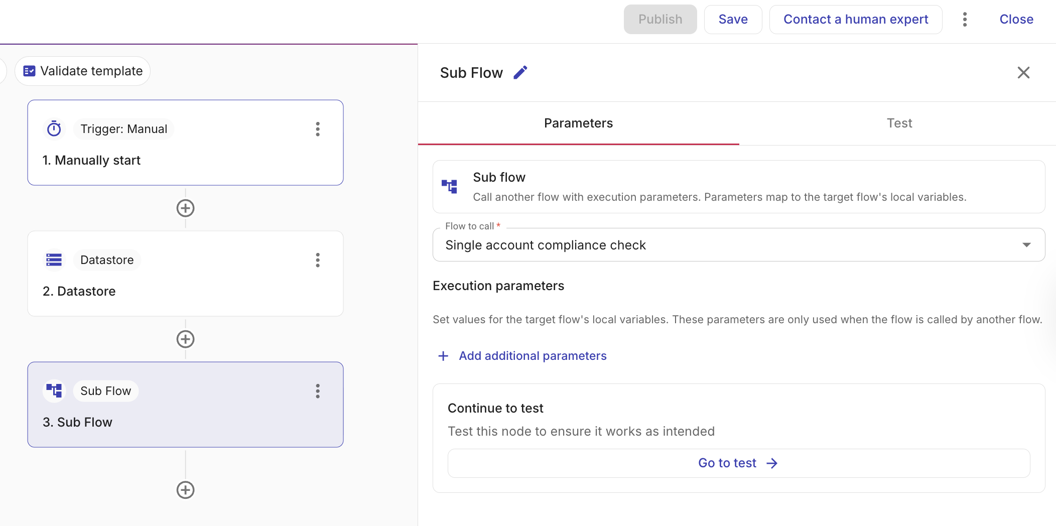Open the three-dot menu on the Datastore node
The height and width of the screenshot is (526, 1056).
(x=318, y=260)
